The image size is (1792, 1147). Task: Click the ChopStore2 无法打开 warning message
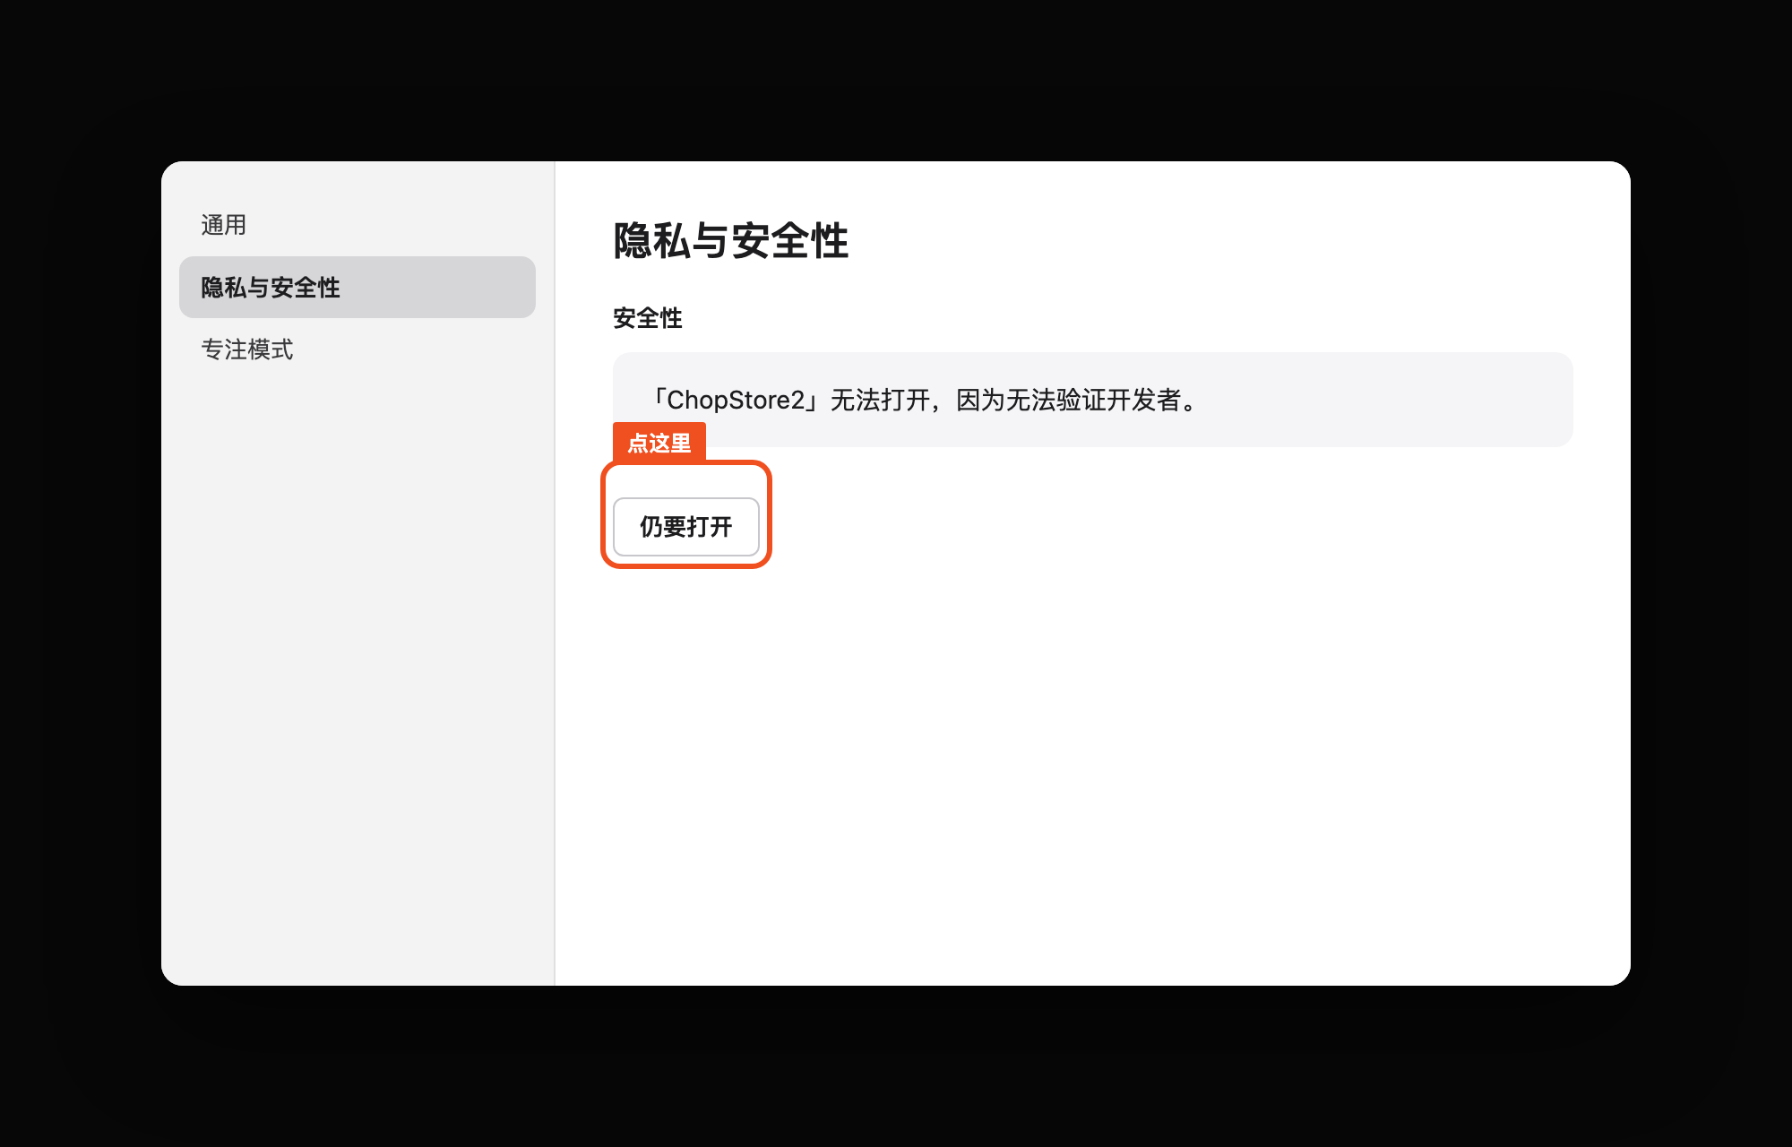click(x=1092, y=400)
